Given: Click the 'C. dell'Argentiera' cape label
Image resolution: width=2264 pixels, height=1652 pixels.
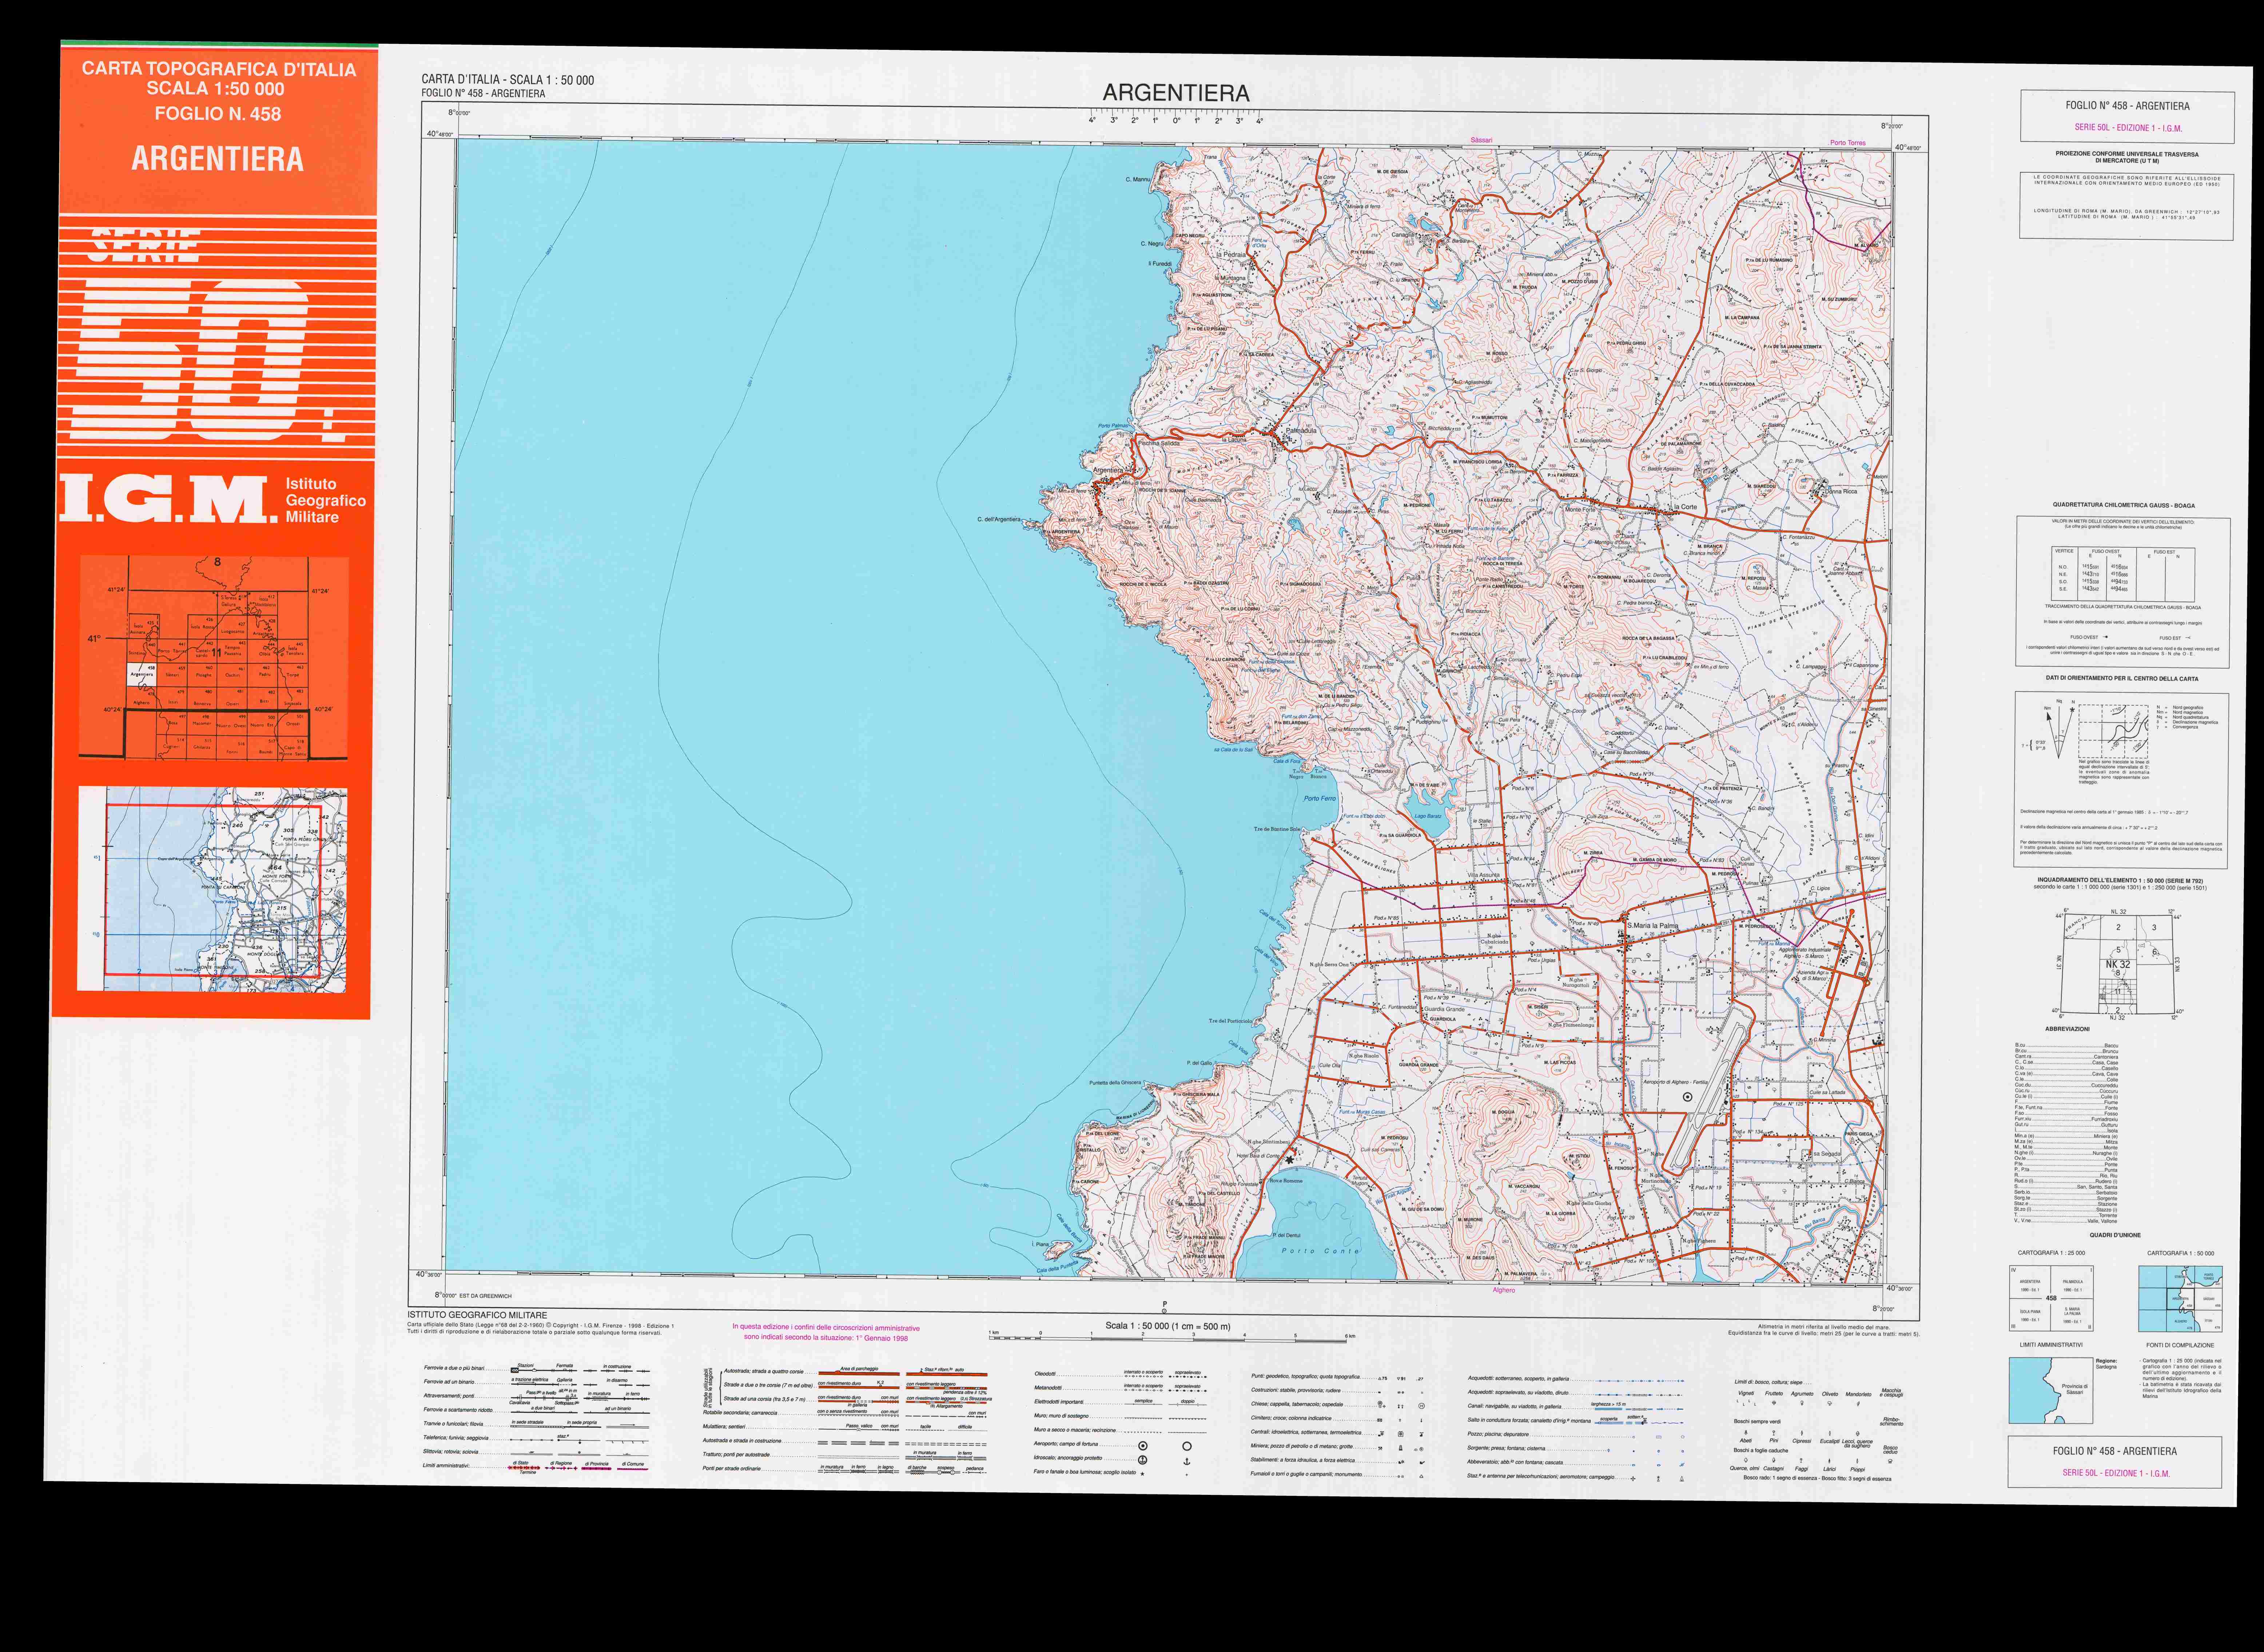Looking at the screenshot, I should 999,519.
